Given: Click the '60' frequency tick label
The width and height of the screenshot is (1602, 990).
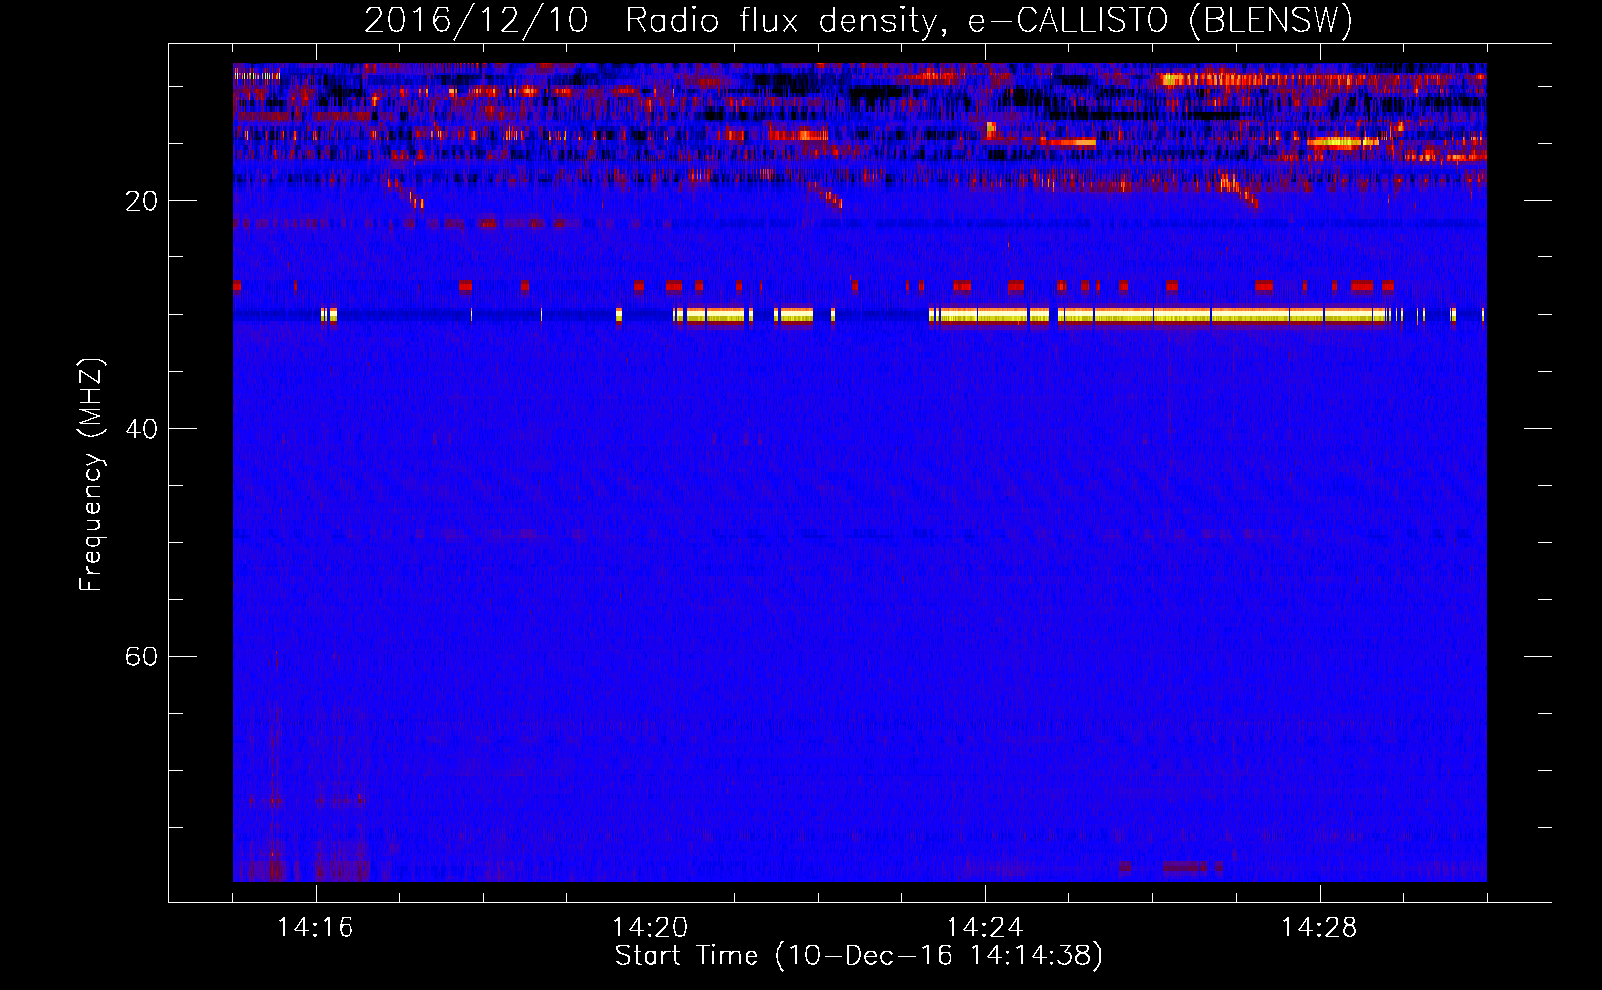Looking at the screenshot, I should click(142, 656).
